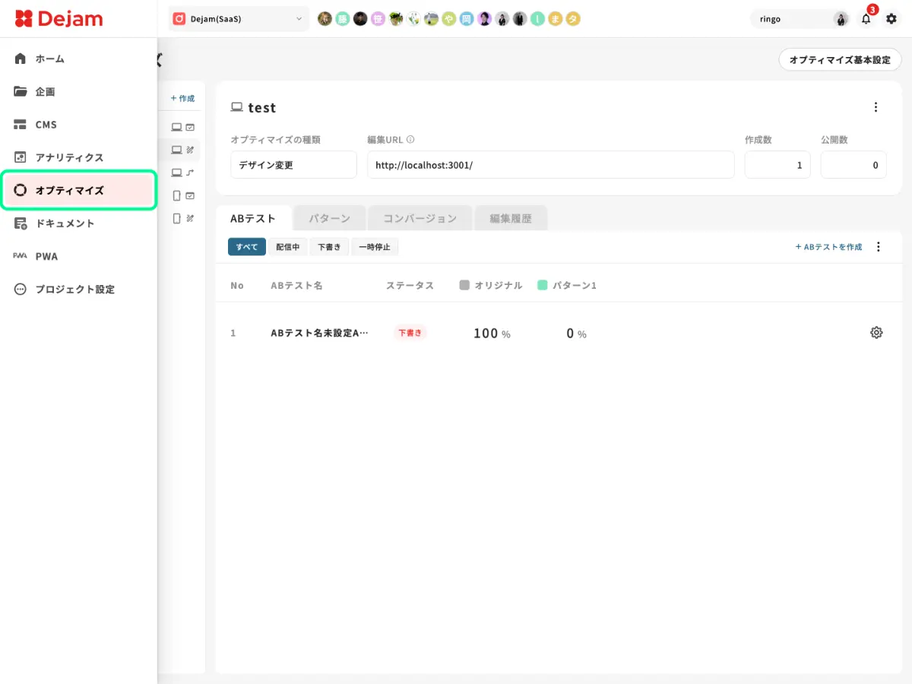Filter AB tests by 下書き
This screenshot has height=684, width=912.
coord(329,247)
